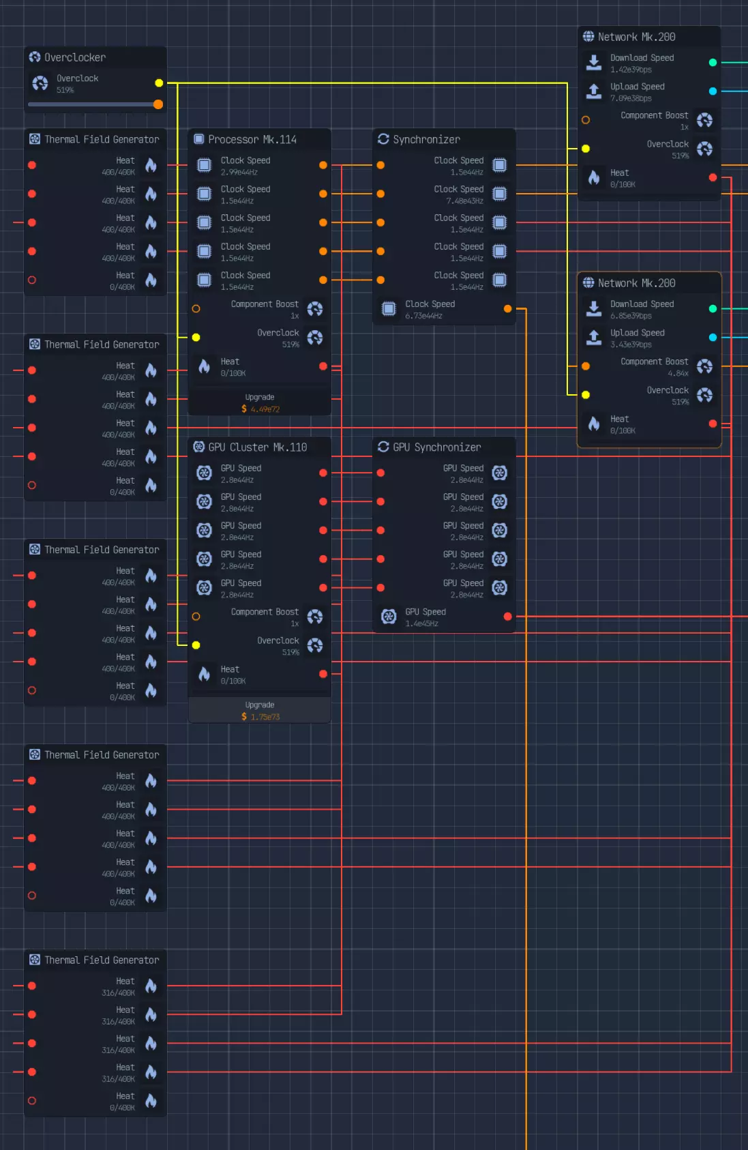Viewport: 748px width, 1150px height.
Task: Click the green port of Download Speed 6.85e39bps
Action: click(x=713, y=309)
